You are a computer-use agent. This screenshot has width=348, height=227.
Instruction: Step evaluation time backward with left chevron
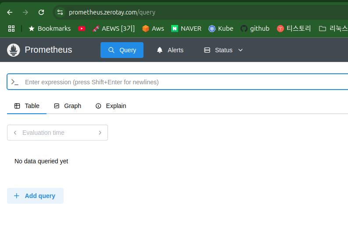15,133
